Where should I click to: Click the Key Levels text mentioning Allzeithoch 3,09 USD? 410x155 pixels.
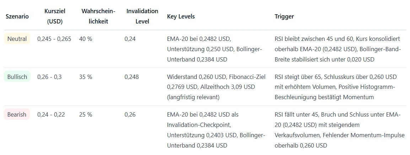[216, 87]
